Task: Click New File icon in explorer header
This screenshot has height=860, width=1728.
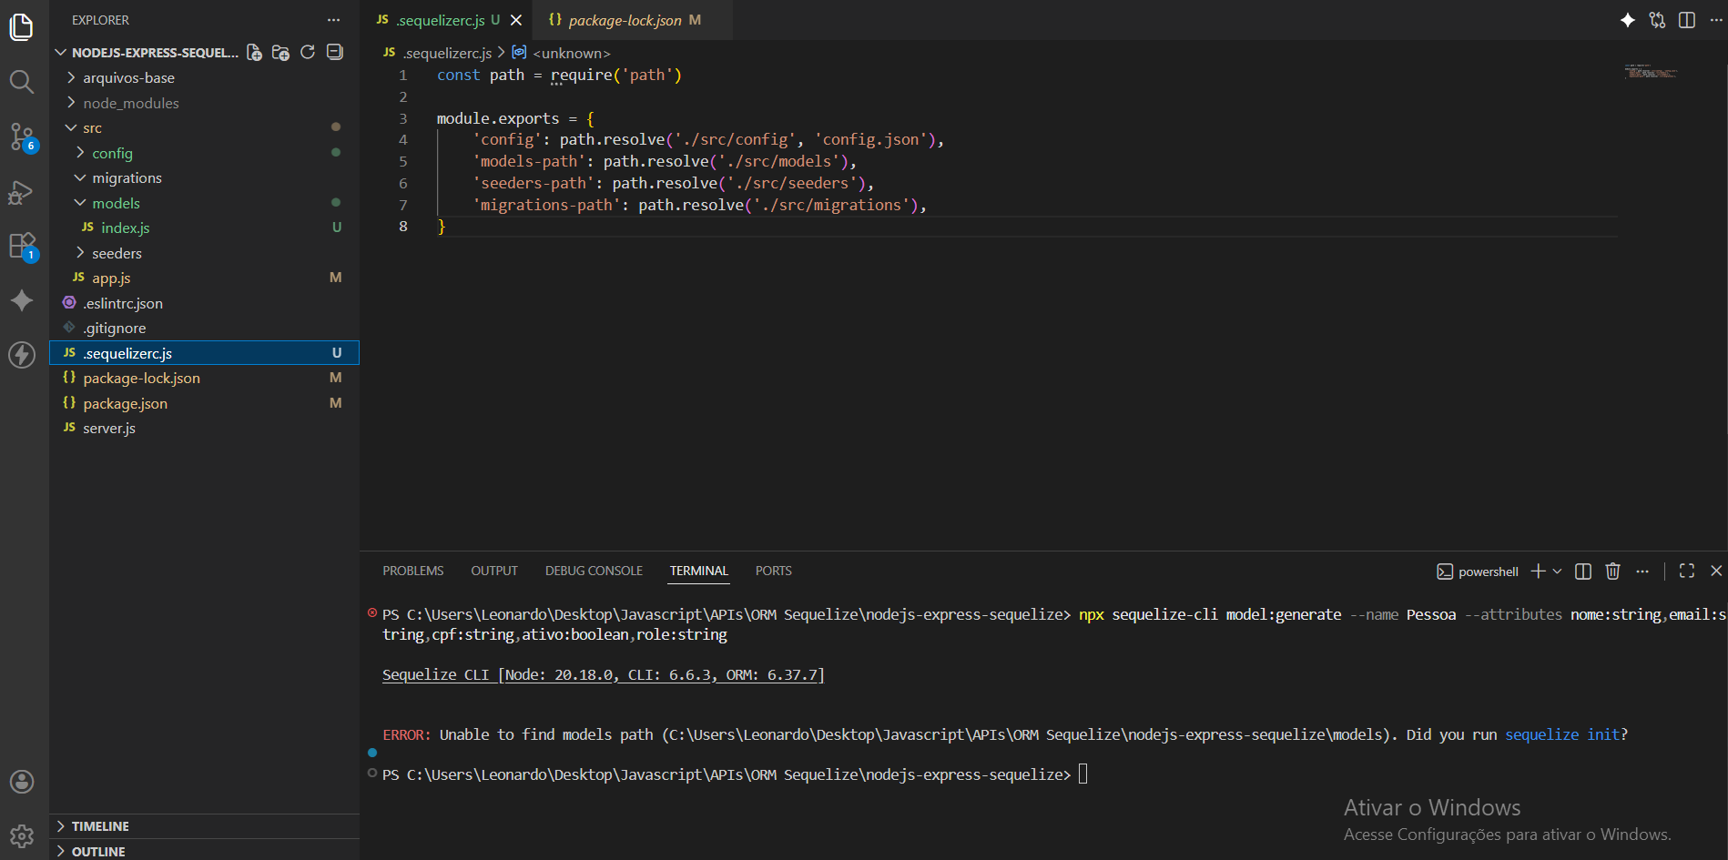Action: [255, 53]
